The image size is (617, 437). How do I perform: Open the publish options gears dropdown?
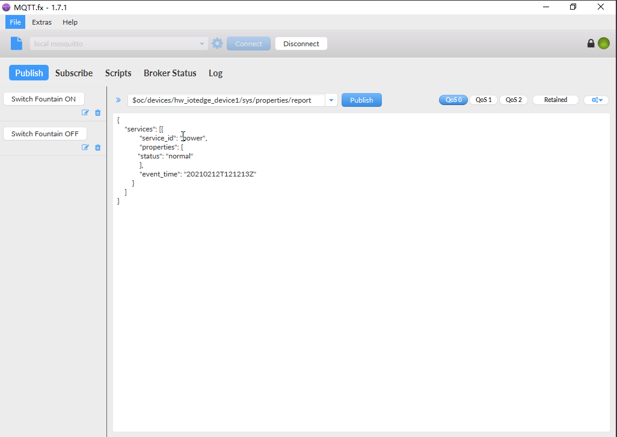point(597,100)
